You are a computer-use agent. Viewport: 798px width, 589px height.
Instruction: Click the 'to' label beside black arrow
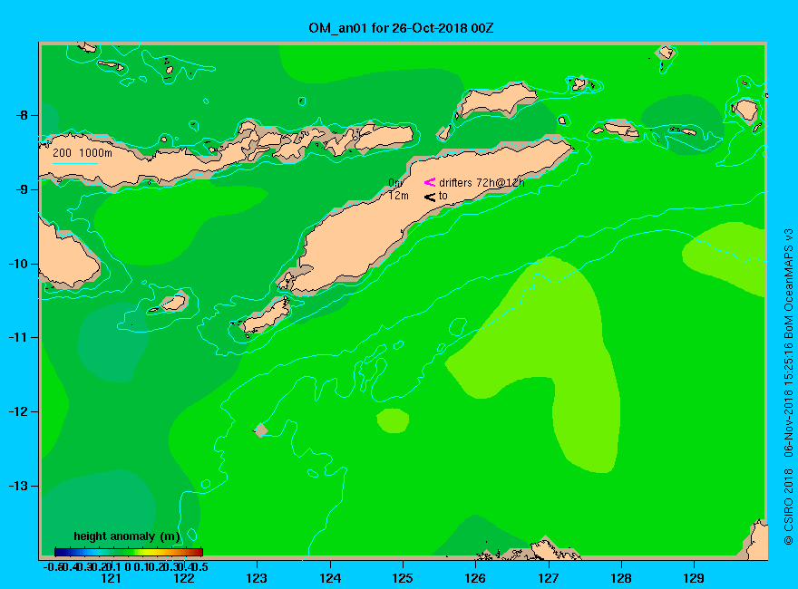(x=443, y=196)
